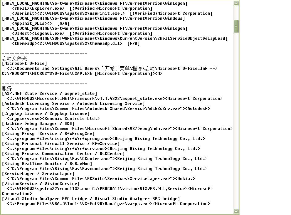Image resolution: width=291 pixels, height=215 pixels.
Task: Click the <shell><Explorer.exe> entry line
Action: tap(82, 8)
